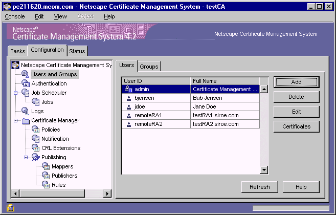Screen dimensions: 336x215
Task: Click the Authentication tree icon
Action: tap(26, 83)
